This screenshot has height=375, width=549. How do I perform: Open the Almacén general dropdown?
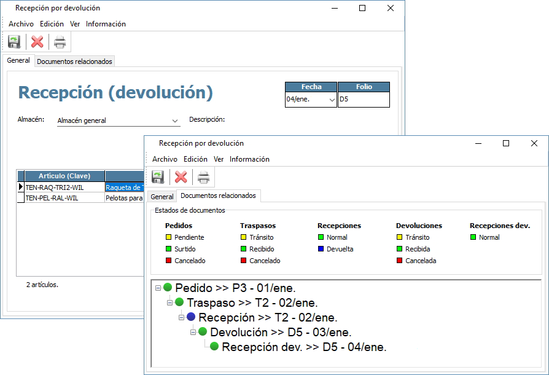(x=175, y=121)
